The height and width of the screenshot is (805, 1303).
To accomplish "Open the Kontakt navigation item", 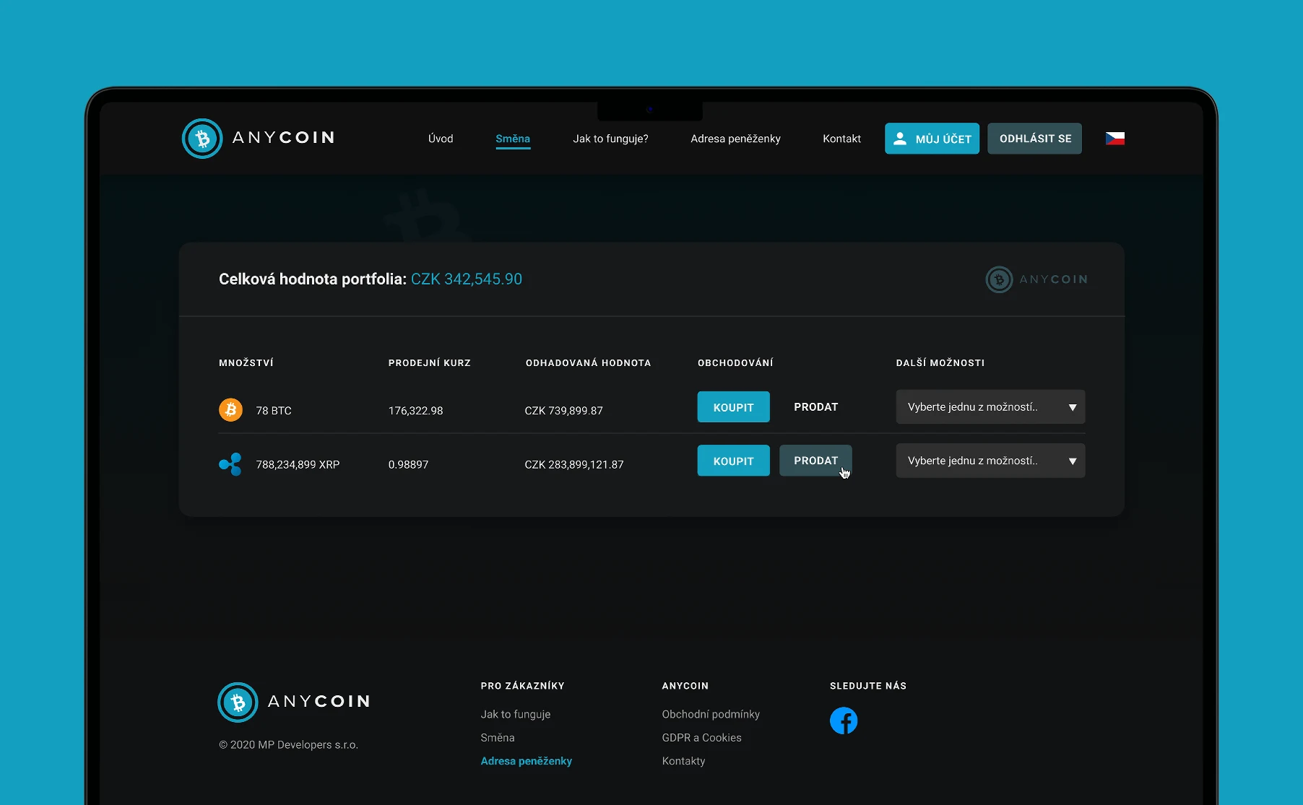I will pos(841,139).
